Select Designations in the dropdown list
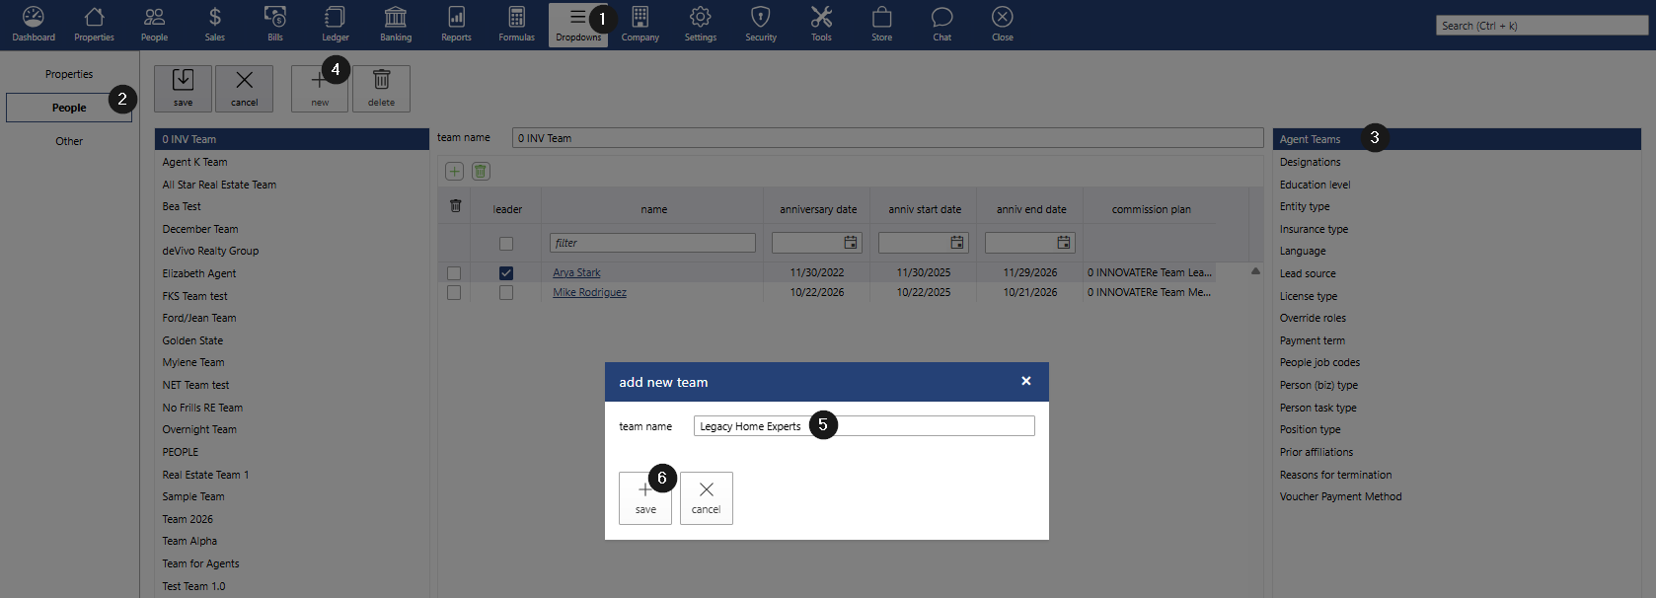The image size is (1656, 598). click(x=1310, y=162)
